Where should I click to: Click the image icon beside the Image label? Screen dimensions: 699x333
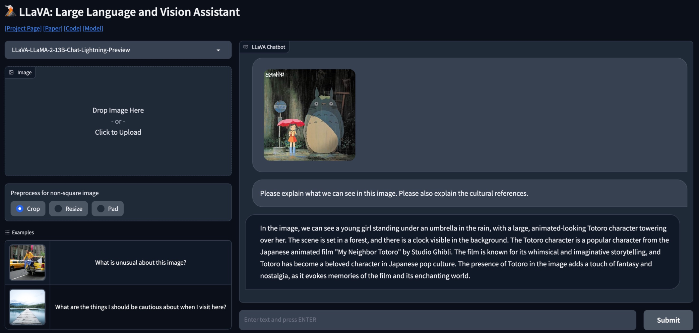(11, 72)
